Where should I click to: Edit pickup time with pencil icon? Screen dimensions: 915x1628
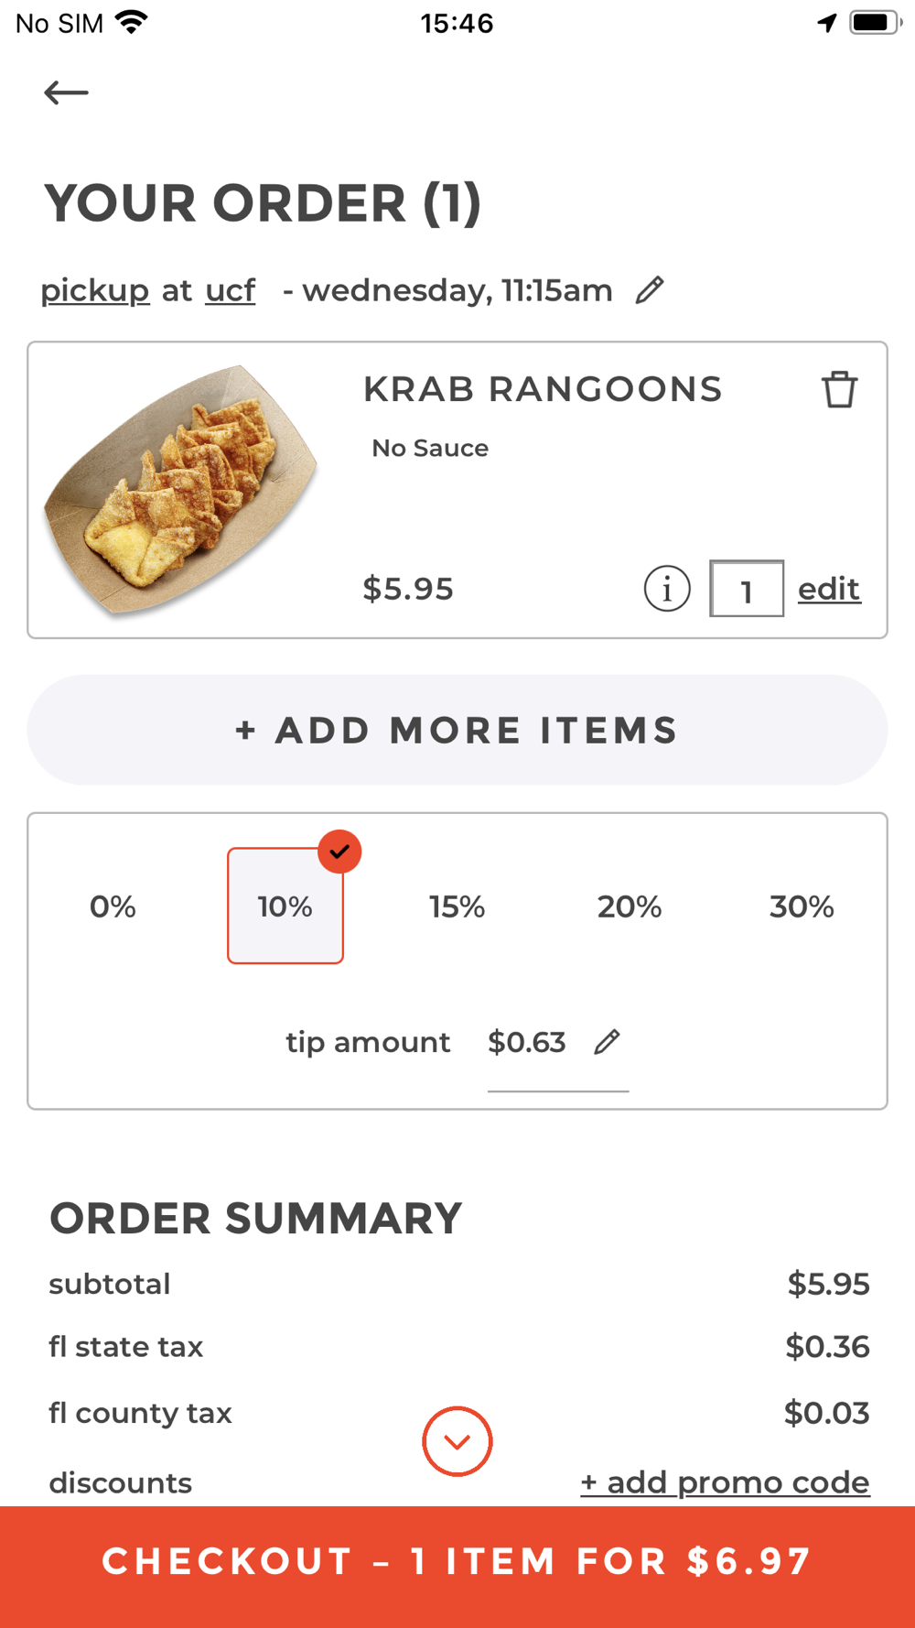click(650, 290)
